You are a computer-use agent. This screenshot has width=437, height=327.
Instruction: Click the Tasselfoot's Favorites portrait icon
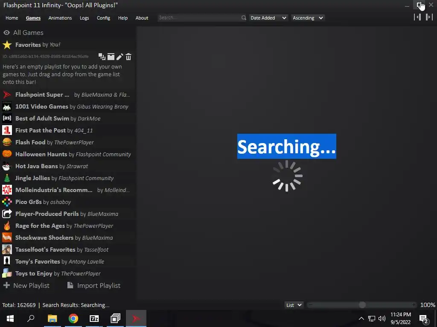coord(7,250)
